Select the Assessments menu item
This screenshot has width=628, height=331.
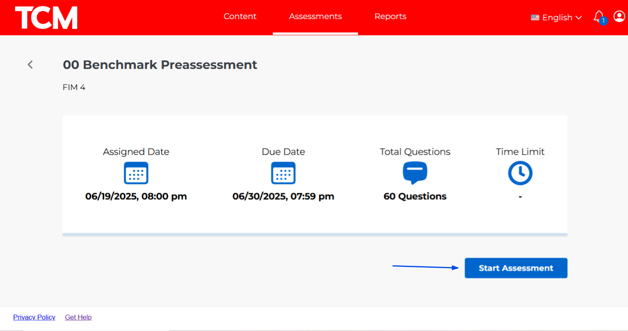point(315,16)
